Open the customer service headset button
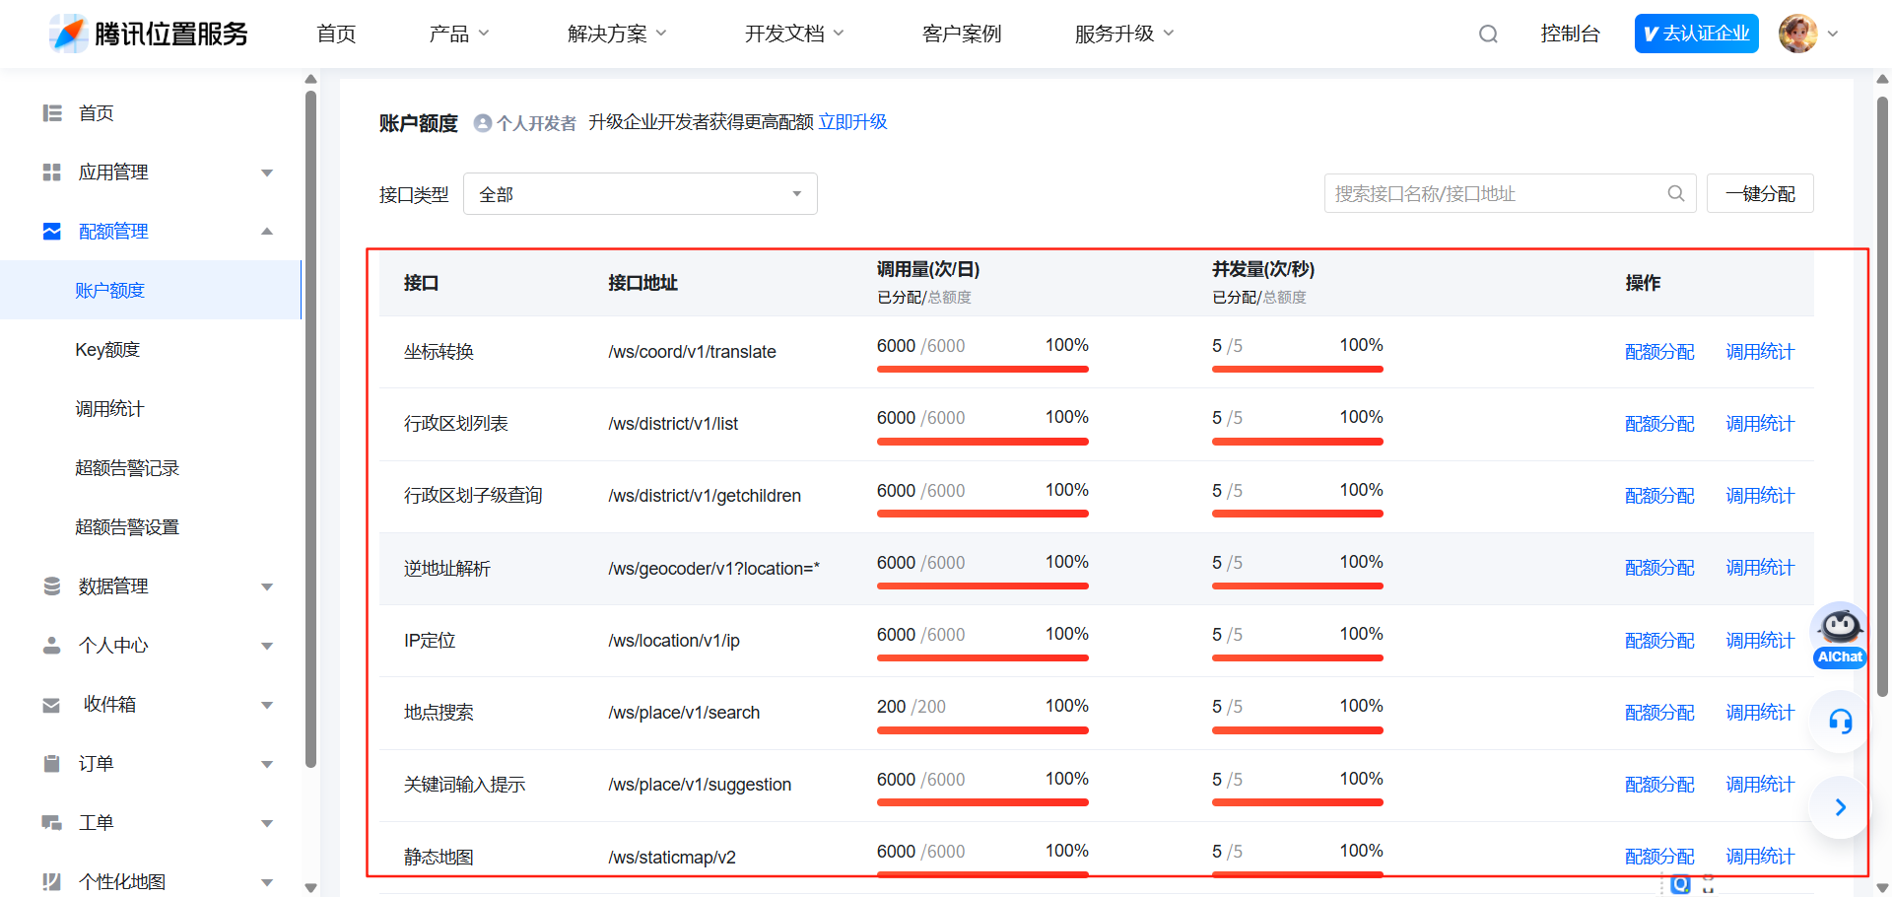The height and width of the screenshot is (897, 1892). click(1840, 722)
